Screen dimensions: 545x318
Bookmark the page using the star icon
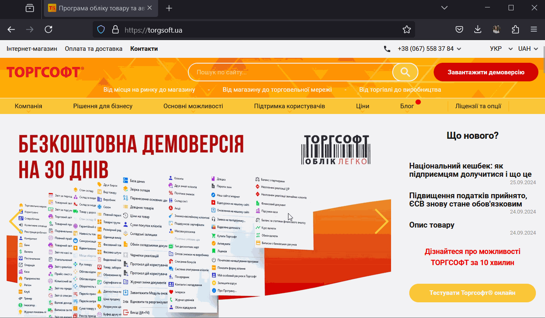click(406, 29)
